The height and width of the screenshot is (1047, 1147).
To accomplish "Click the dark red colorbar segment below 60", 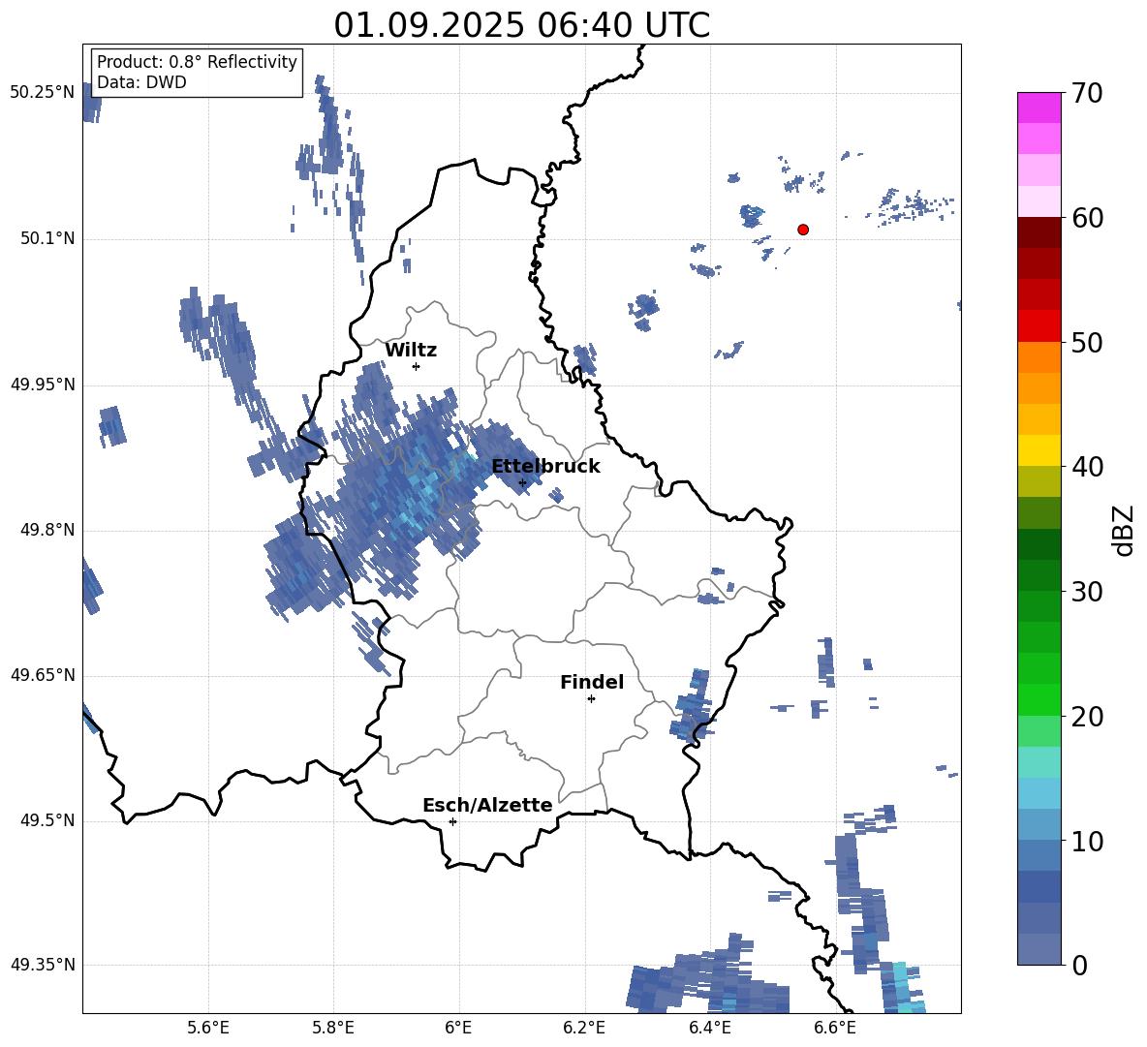I will click(x=1038, y=232).
